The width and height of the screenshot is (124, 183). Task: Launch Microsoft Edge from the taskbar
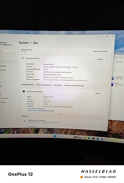tap(89, 138)
